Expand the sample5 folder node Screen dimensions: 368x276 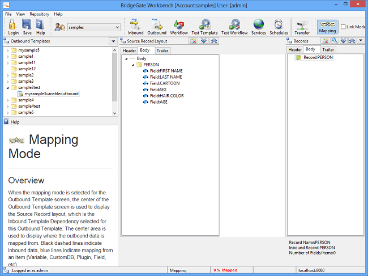click(x=7, y=113)
